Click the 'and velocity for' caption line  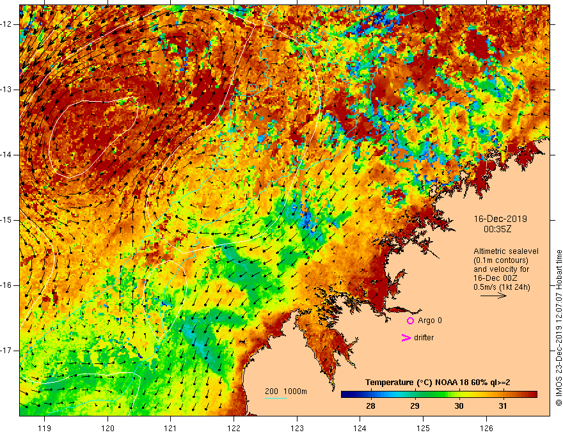click(x=501, y=269)
